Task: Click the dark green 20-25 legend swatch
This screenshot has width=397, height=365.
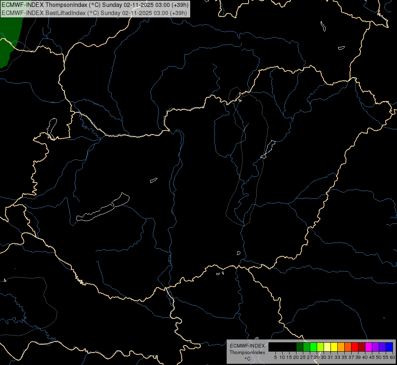Action: point(300,347)
